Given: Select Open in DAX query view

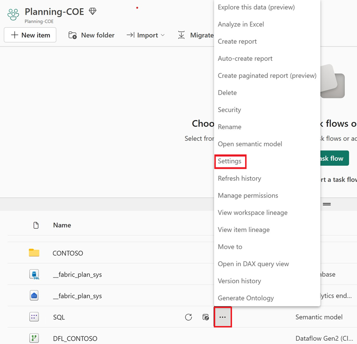Looking at the screenshot, I should click(x=253, y=264).
